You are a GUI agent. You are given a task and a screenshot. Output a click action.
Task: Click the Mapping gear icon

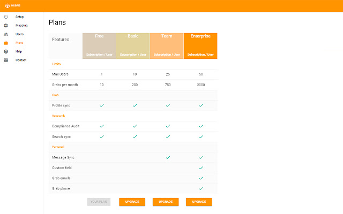[6, 25]
